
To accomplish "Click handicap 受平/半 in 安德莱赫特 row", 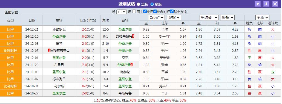I will coord(164,36).
